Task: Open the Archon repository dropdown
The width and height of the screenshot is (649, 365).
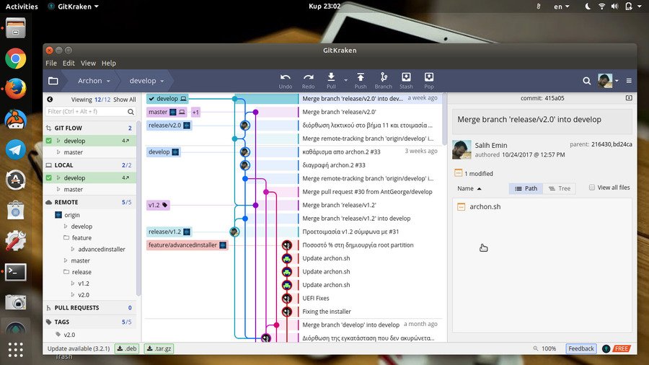Action: [x=94, y=81]
